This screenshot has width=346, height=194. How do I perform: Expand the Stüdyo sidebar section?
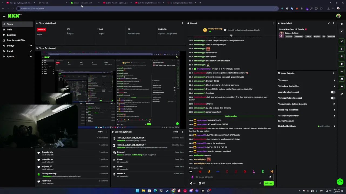point(17,46)
